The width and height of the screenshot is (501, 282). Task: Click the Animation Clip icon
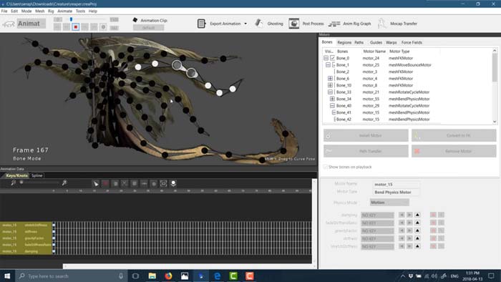click(x=135, y=20)
